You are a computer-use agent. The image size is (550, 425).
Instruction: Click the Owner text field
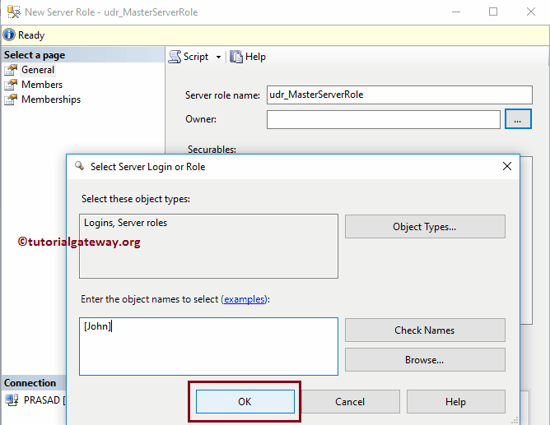(x=383, y=120)
